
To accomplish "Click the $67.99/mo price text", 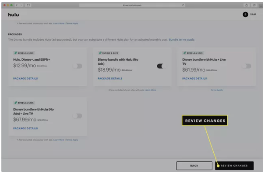I will tap(25, 120).
